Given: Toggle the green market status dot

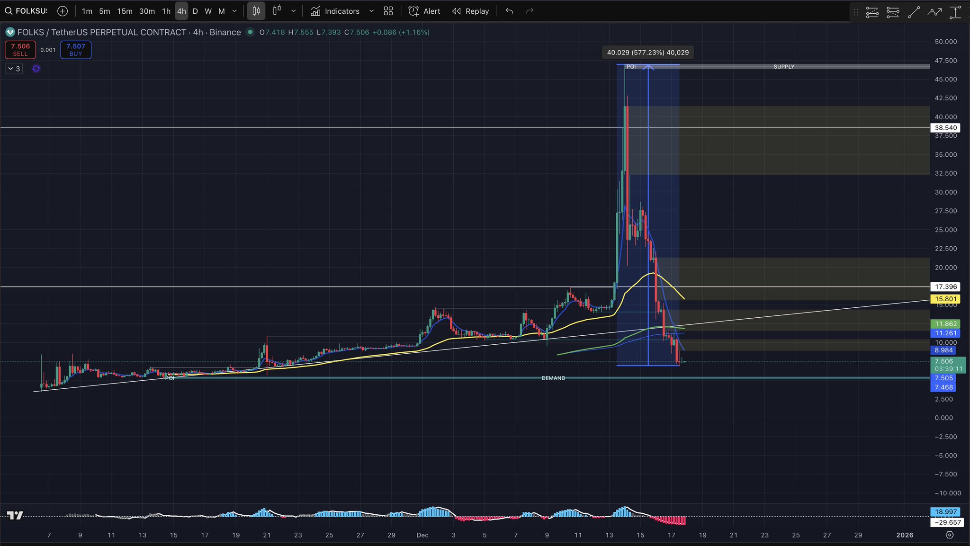Looking at the screenshot, I should coord(250,32).
